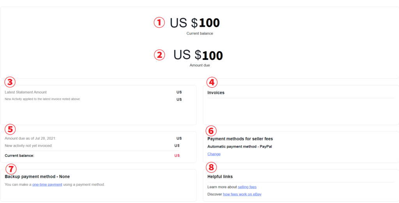Open the selling fees link

click(247, 187)
